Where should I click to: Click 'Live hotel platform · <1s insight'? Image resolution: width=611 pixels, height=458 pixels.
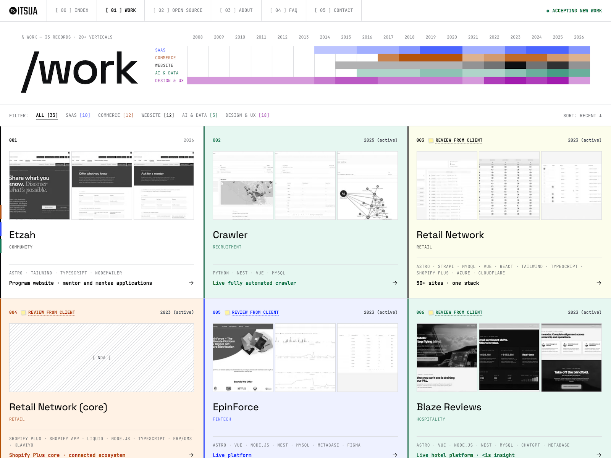466,455
